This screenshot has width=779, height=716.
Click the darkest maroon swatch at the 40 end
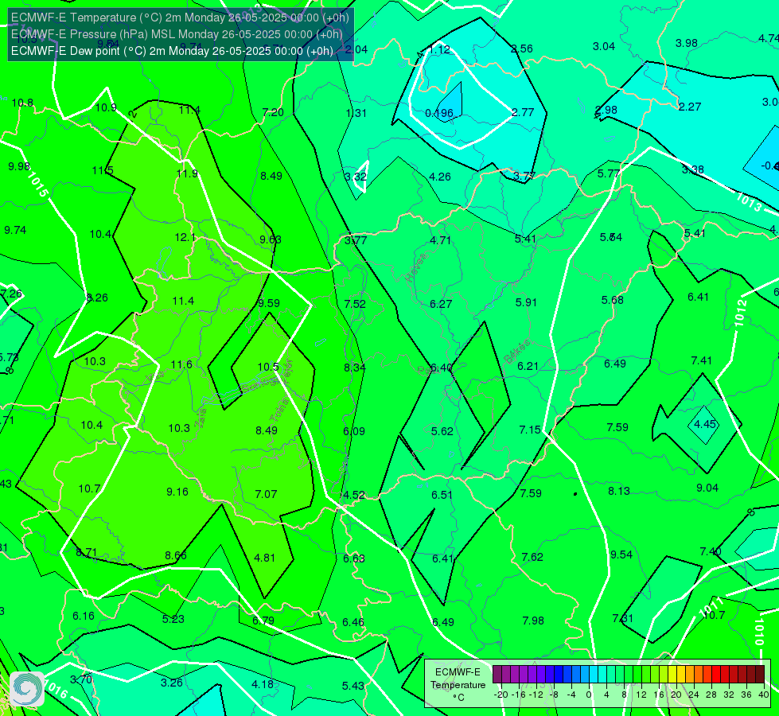tap(760, 675)
